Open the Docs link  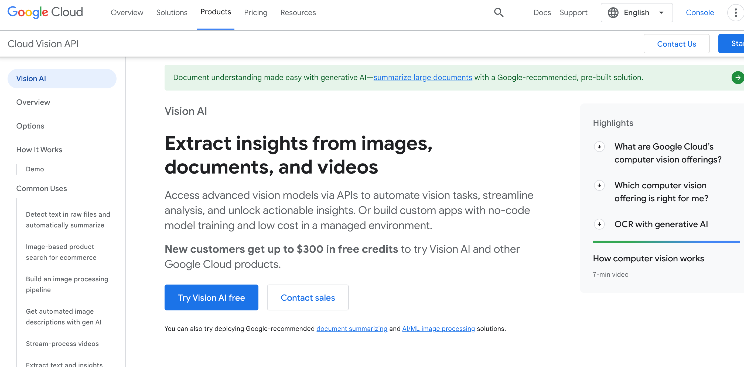point(542,12)
